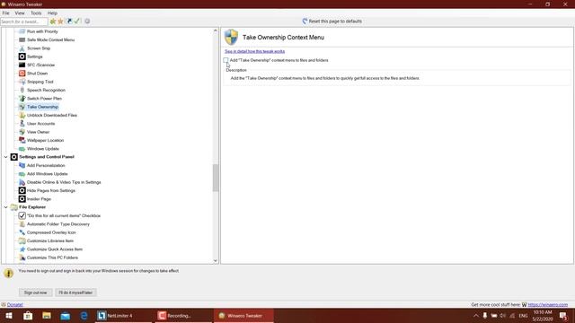Select the Customize Quick Access Item star icon

pos(22,249)
